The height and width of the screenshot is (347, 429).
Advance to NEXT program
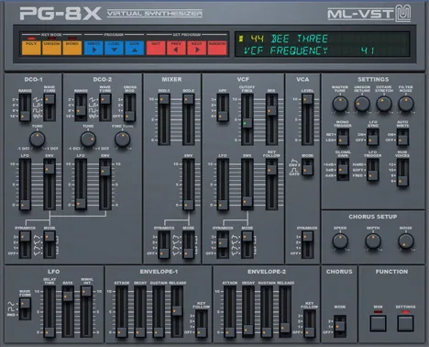click(196, 48)
